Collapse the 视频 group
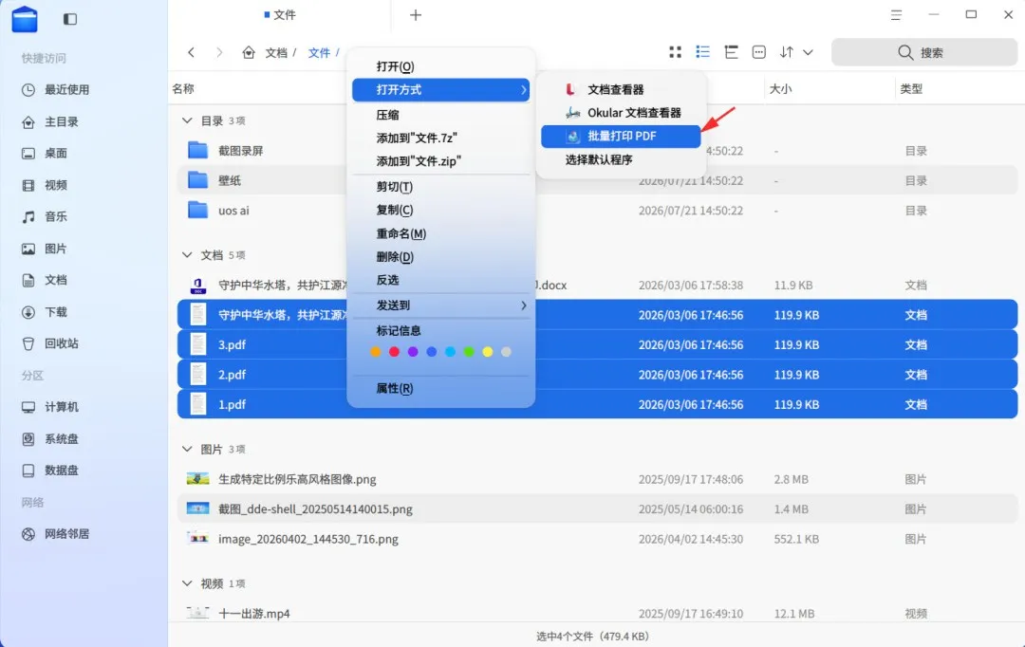The width and height of the screenshot is (1025, 647). coord(187,582)
